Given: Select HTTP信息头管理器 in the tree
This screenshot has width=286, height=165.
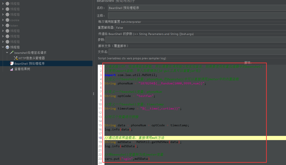Looking at the screenshot, I should pyautogui.click(x=32, y=58).
